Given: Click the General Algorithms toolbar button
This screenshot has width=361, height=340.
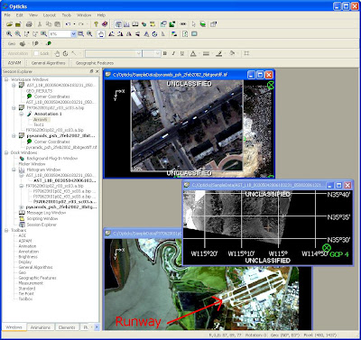Looking at the screenshot, I should coord(48,63).
